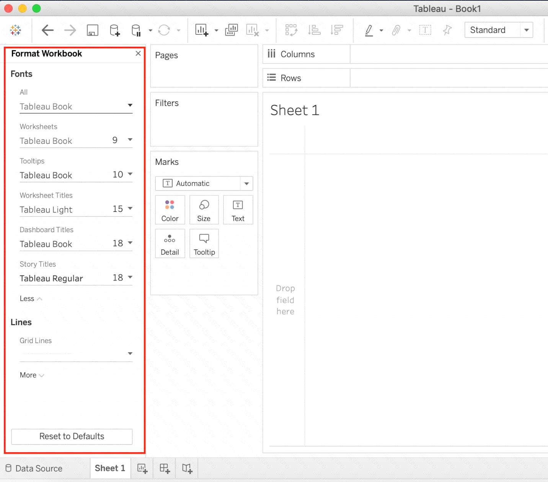Click the redo forward arrow

coord(70,30)
